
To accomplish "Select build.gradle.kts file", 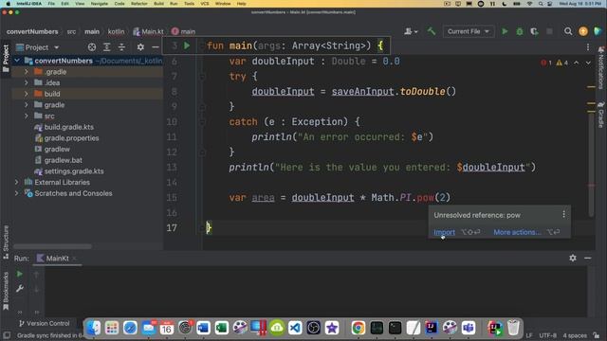I will pos(68,127).
